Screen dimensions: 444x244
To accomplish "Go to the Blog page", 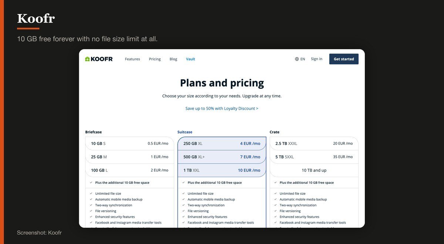I will click(x=173, y=59).
